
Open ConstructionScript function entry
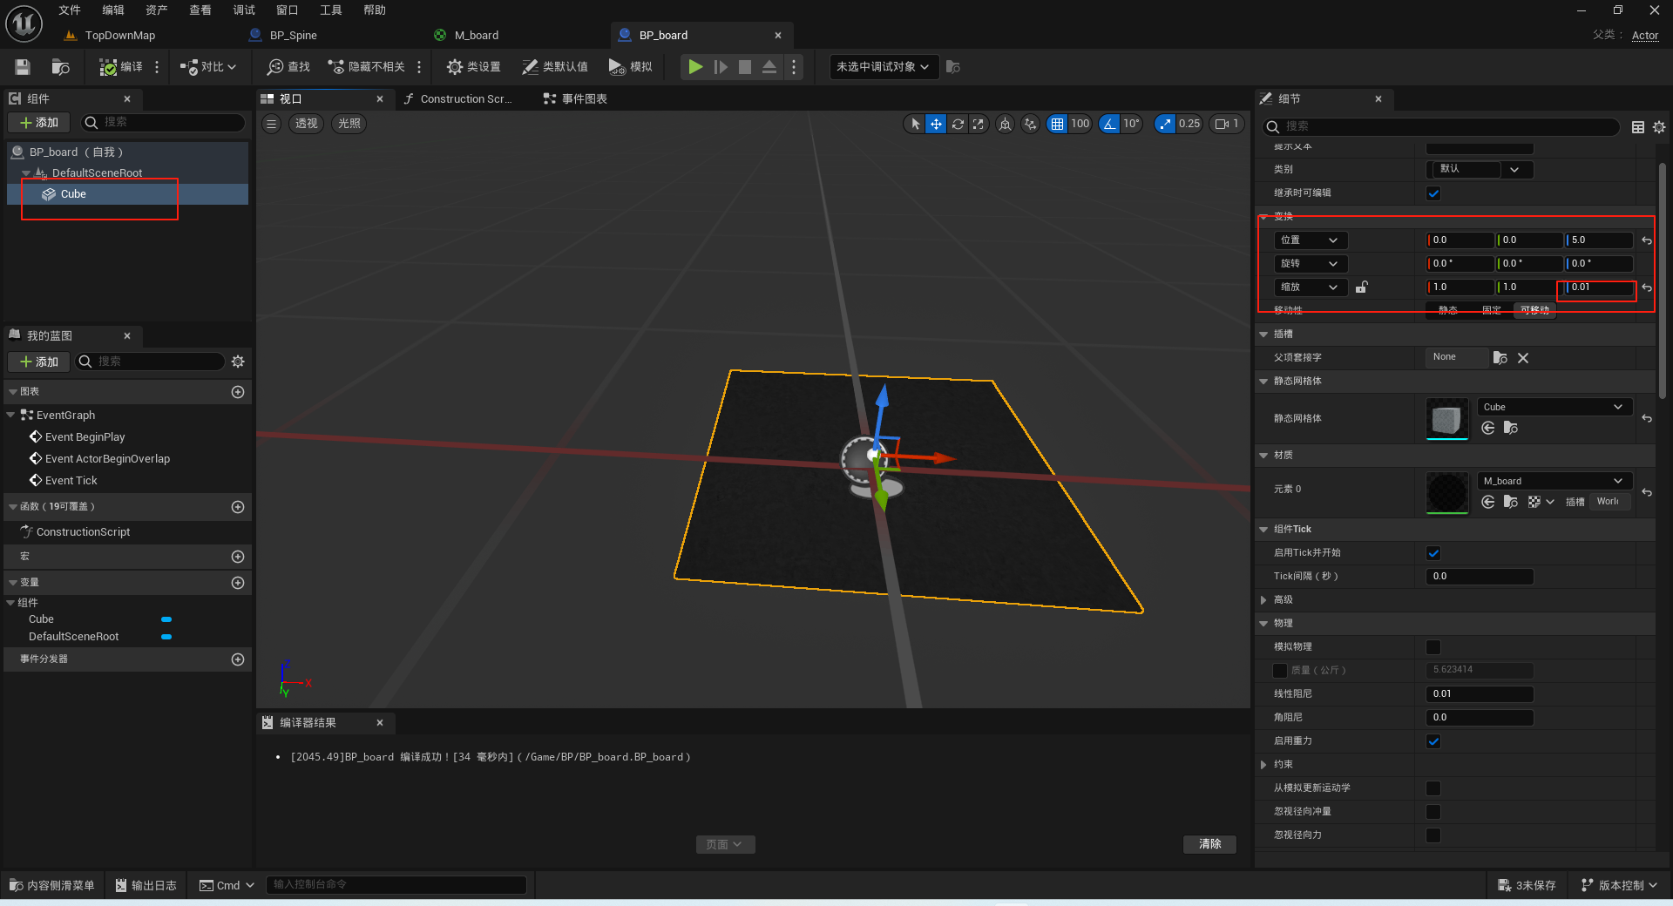click(x=83, y=532)
